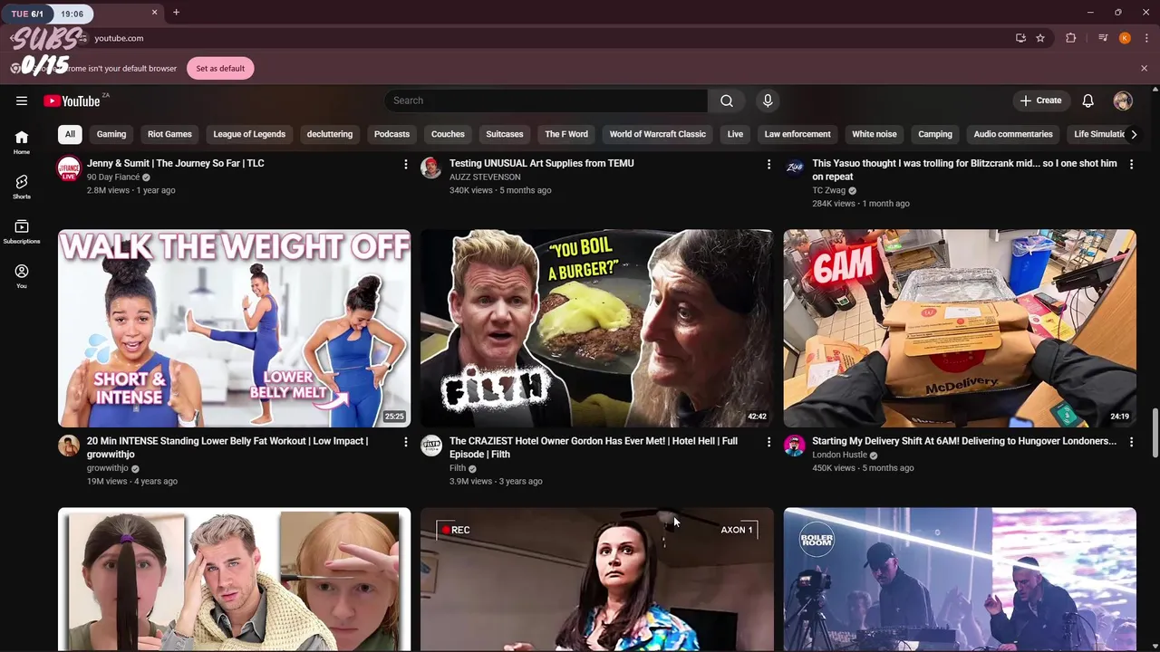The width and height of the screenshot is (1160, 652).
Task: Open the You section in sidebar
Action: click(x=22, y=276)
